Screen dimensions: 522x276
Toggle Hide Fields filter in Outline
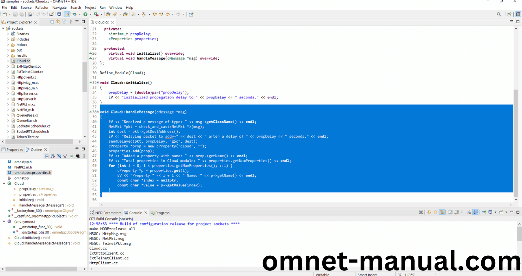tap(59, 156)
